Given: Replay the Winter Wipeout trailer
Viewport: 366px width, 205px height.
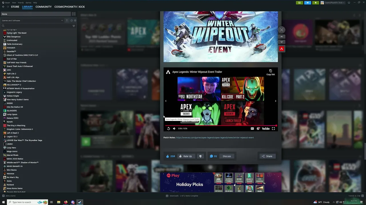Looking at the screenshot, I should click(168, 128).
